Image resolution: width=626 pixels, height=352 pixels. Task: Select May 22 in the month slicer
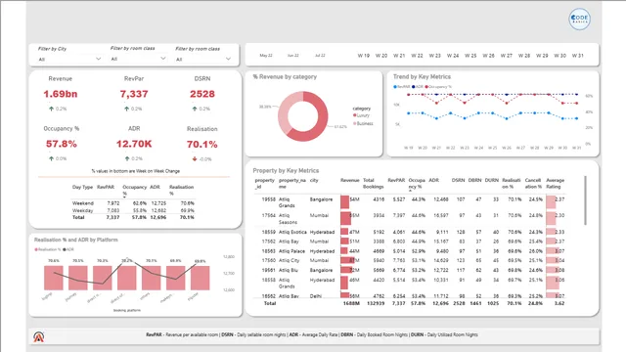coord(266,56)
